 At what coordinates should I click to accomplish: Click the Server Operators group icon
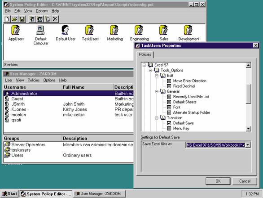7,144
